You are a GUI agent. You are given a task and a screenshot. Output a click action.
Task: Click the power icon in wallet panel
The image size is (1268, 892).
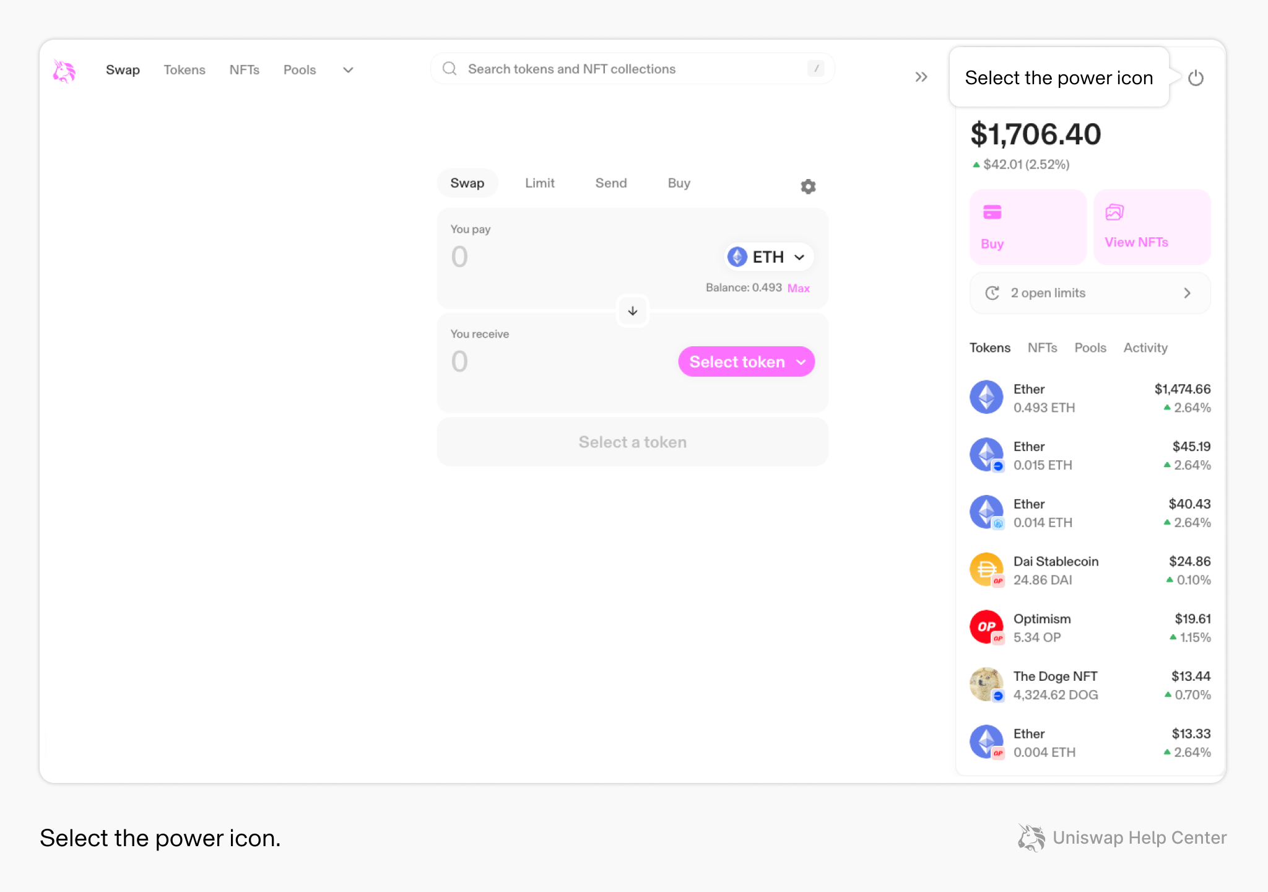click(x=1196, y=78)
